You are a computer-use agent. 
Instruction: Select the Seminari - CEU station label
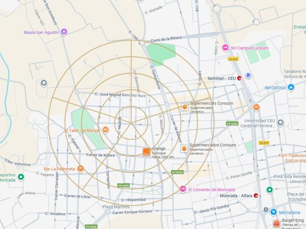(222, 78)
